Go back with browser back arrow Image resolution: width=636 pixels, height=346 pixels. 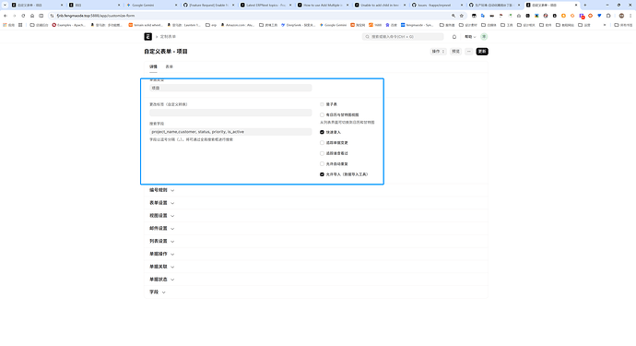[6, 16]
